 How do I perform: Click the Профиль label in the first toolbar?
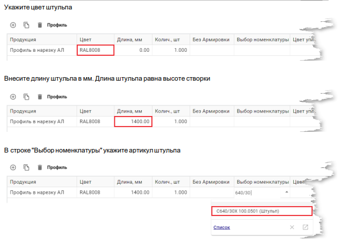click(57, 25)
